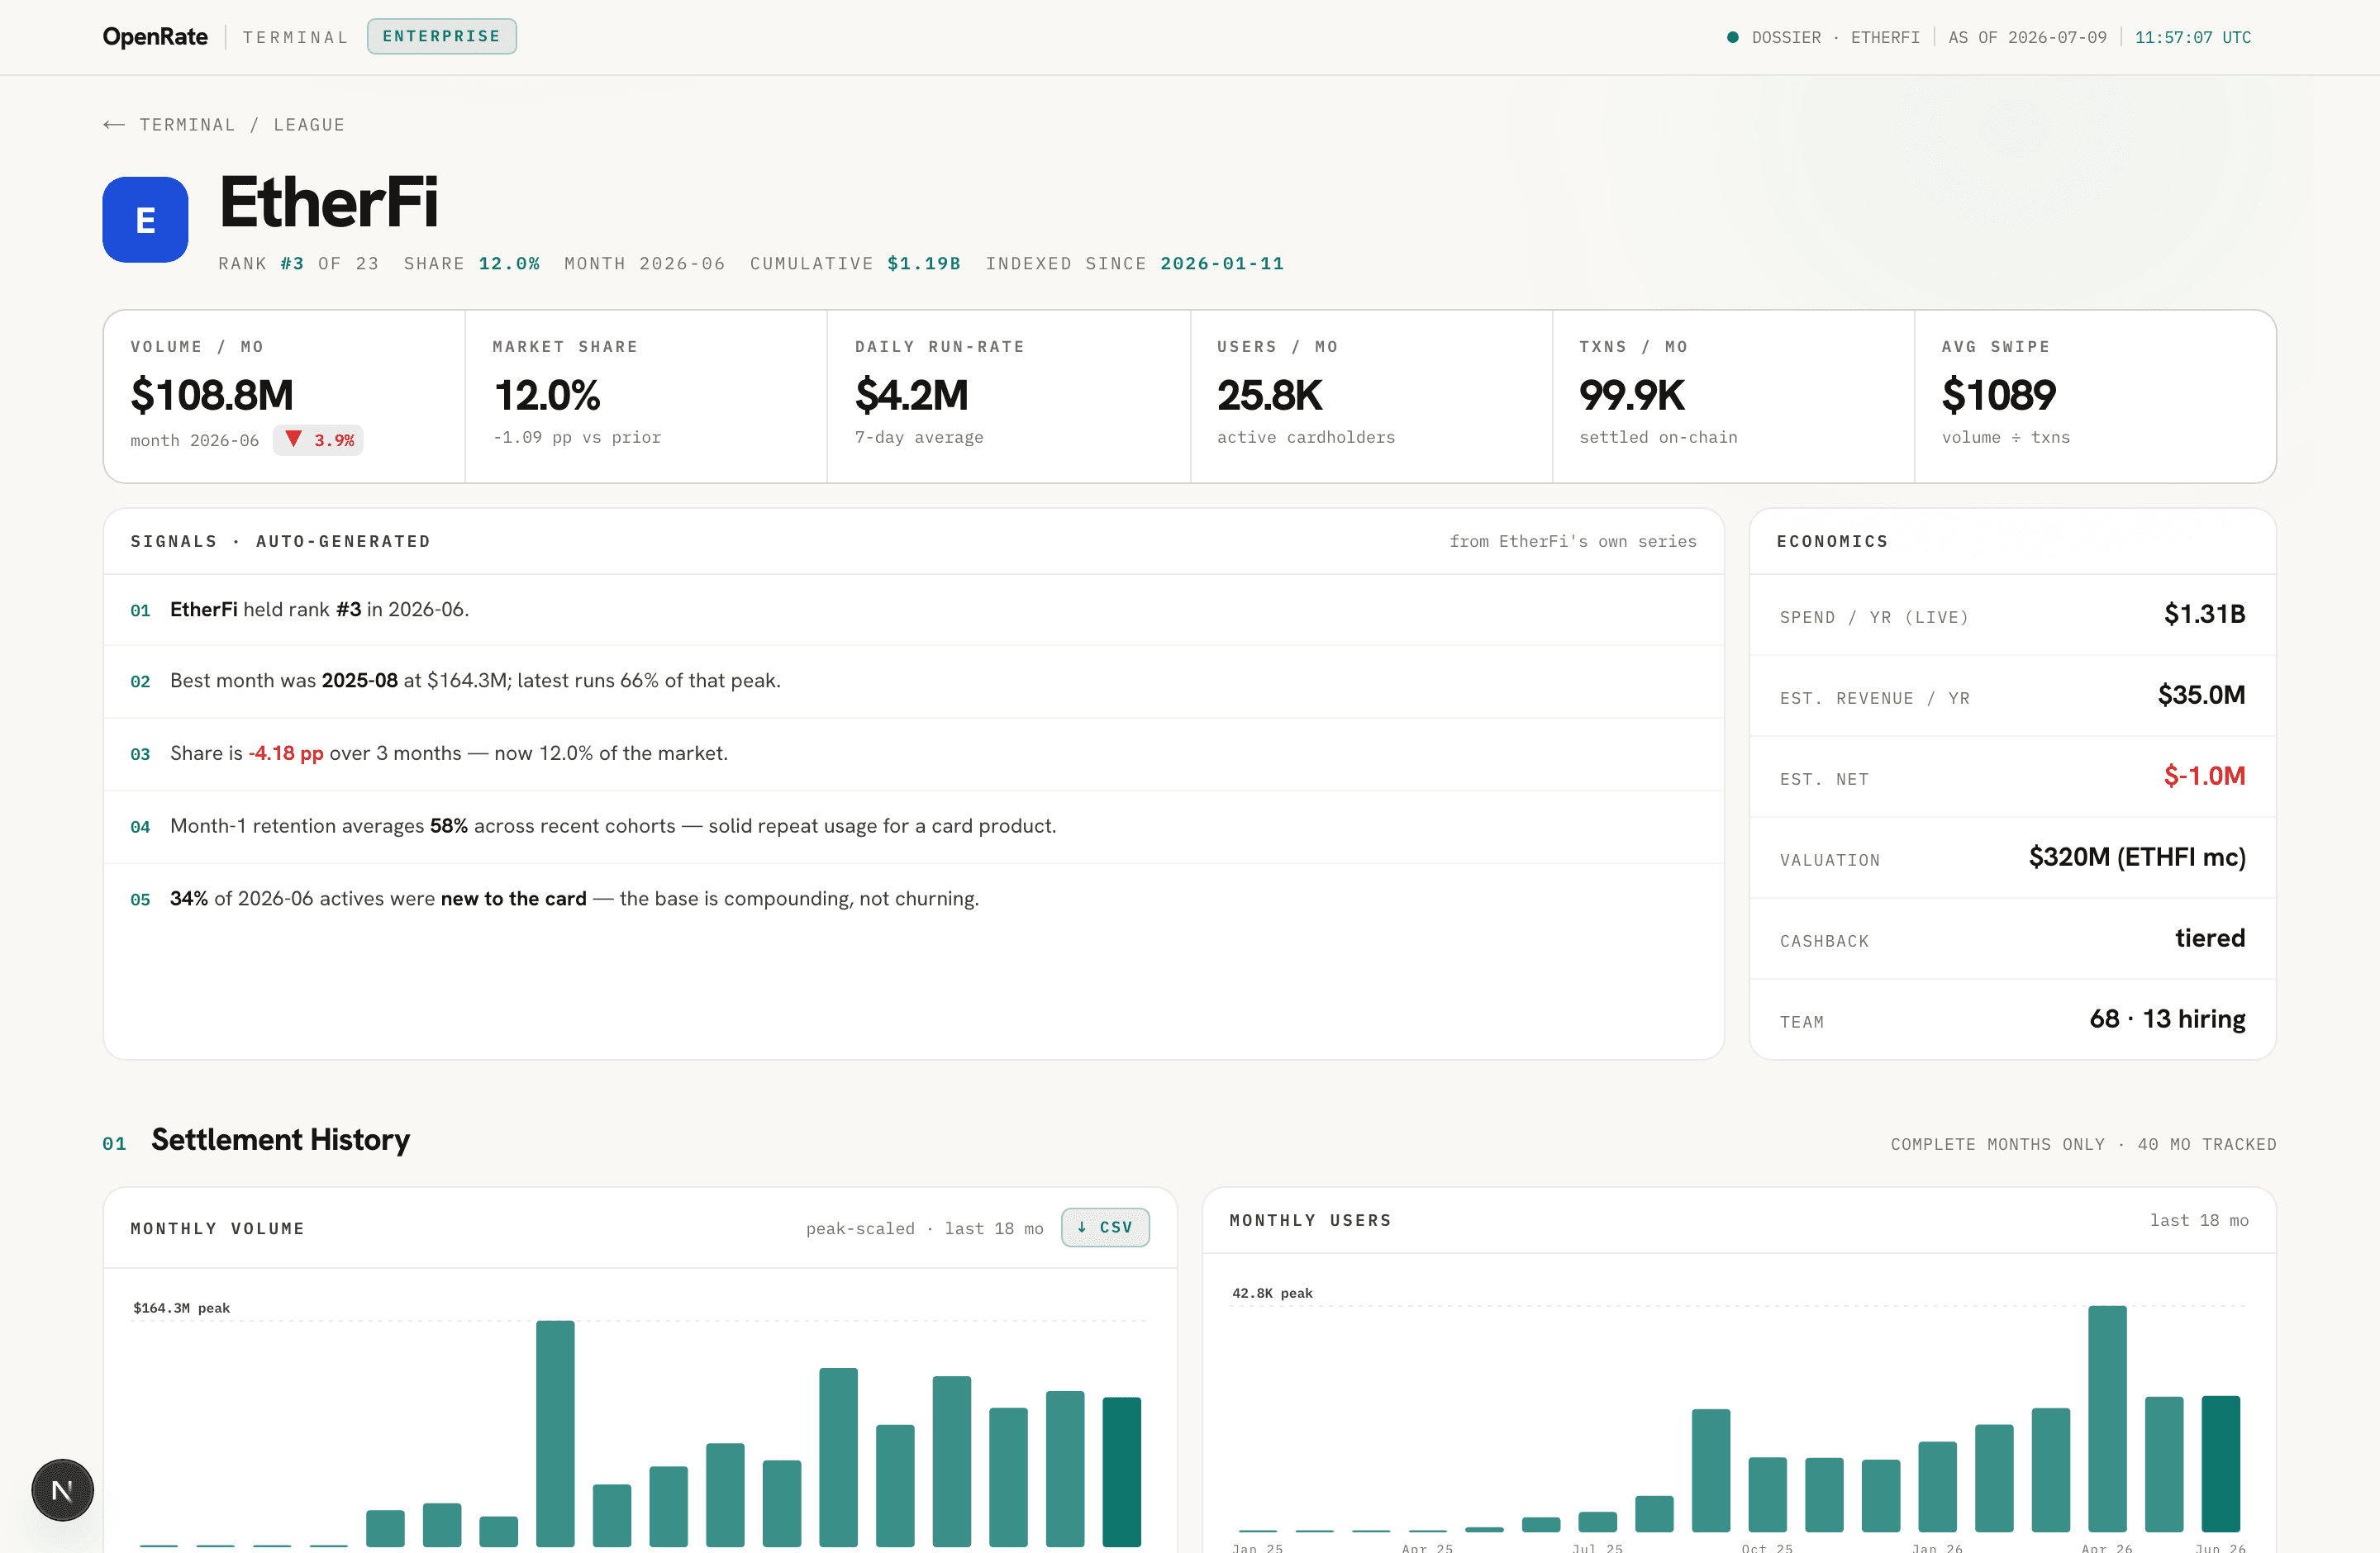Click the Apr 26 monthly users peak bar
The image size is (2380, 1553).
(x=2107, y=1418)
